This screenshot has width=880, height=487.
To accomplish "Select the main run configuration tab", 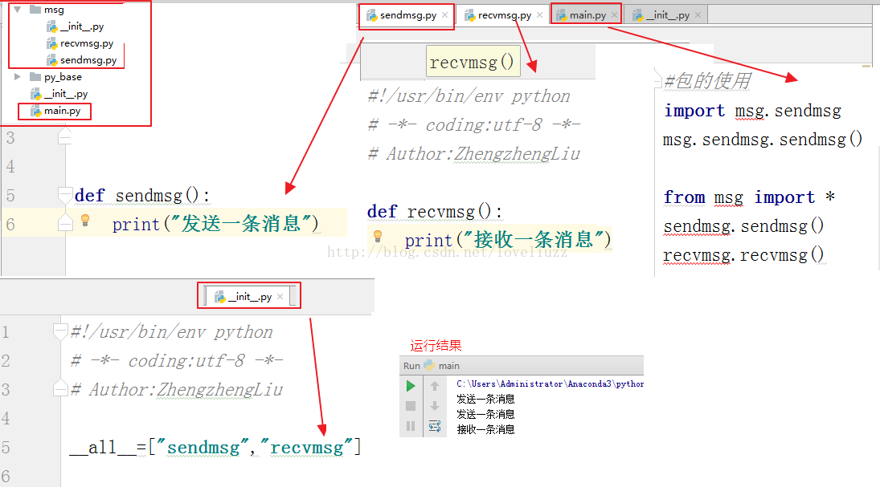I will tap(442, 365).
